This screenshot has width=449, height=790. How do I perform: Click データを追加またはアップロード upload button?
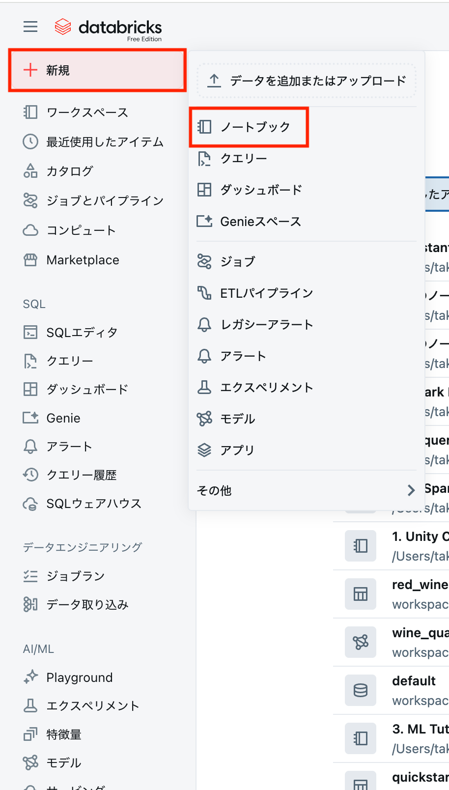click(x=307, y=81)
